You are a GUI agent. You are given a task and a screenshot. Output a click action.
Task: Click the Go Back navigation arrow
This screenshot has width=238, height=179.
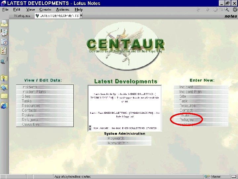click(x=198, y=10)
